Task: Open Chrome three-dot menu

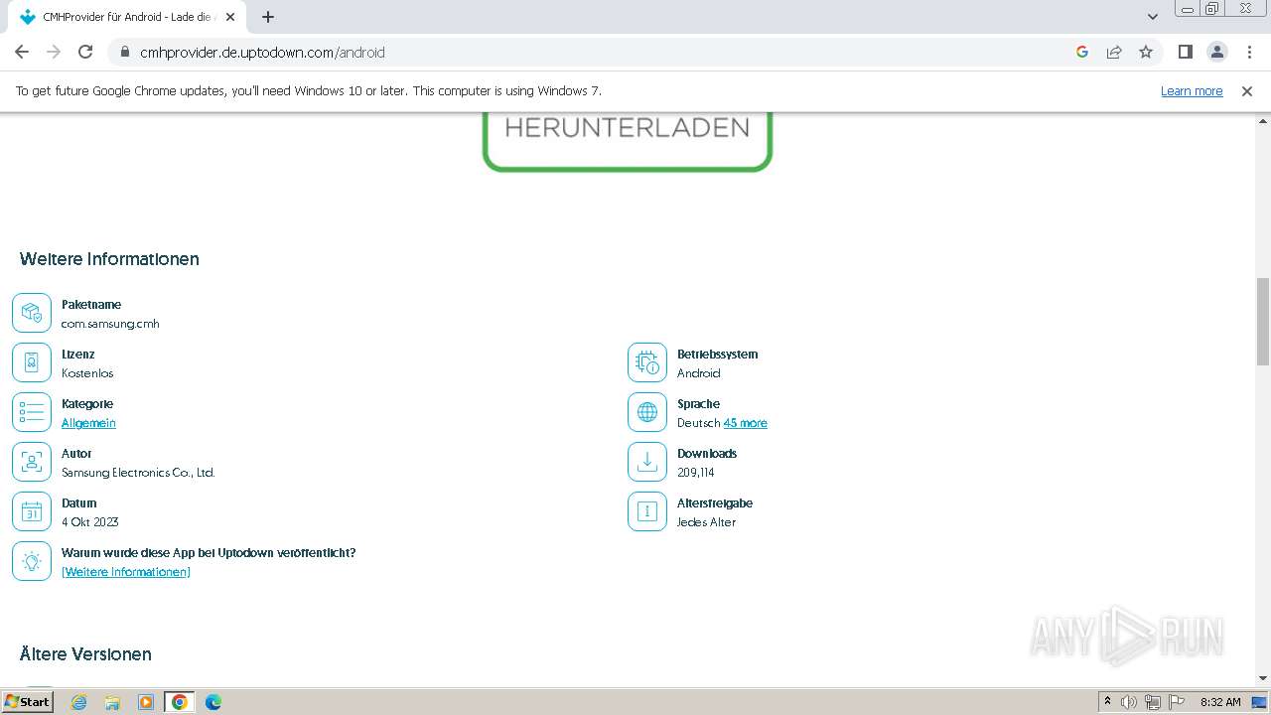Action: pyautogui.click(x=1248, y=52)
